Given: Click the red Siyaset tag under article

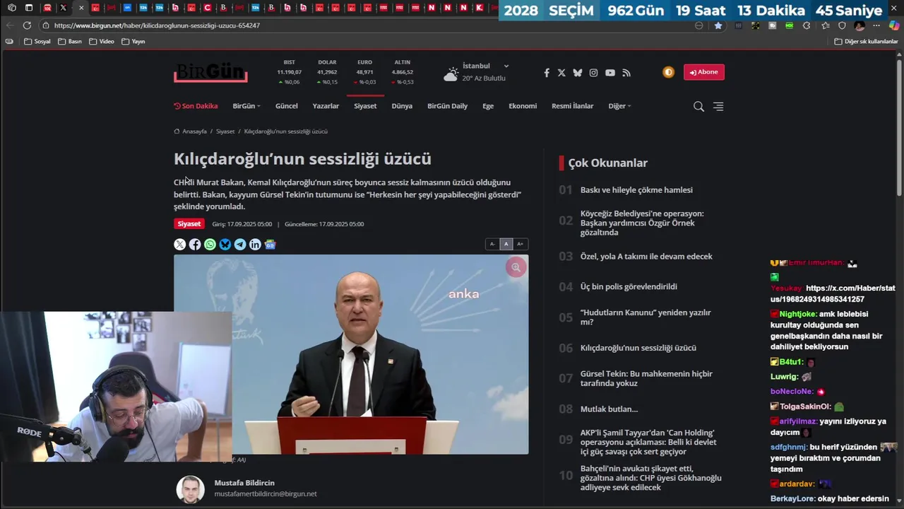Looking at the screenshot, I should click(x=189, y=224).
